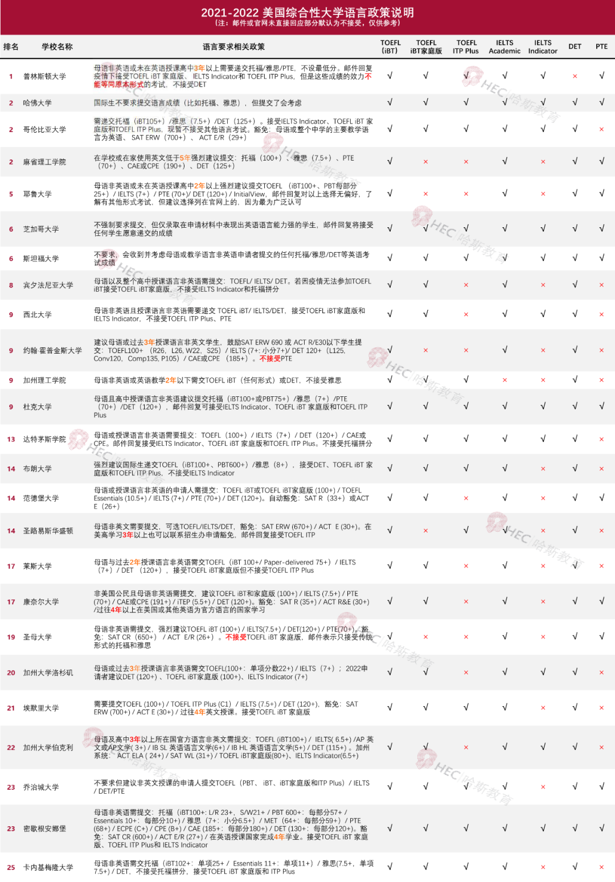The image size is (615, 882).
Task: Click the red cross in 圣路易斯华盛顿's iBT家庭版 cell
Action: [425, 531]
